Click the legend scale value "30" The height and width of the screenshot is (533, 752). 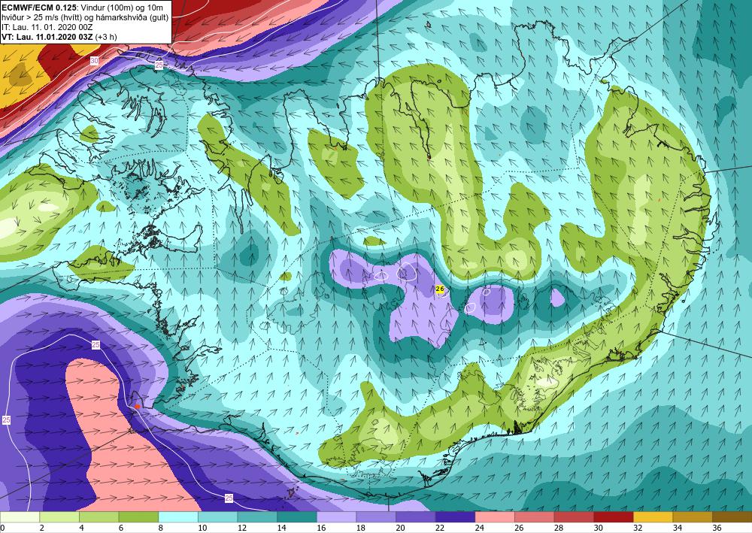pos(598,528)
